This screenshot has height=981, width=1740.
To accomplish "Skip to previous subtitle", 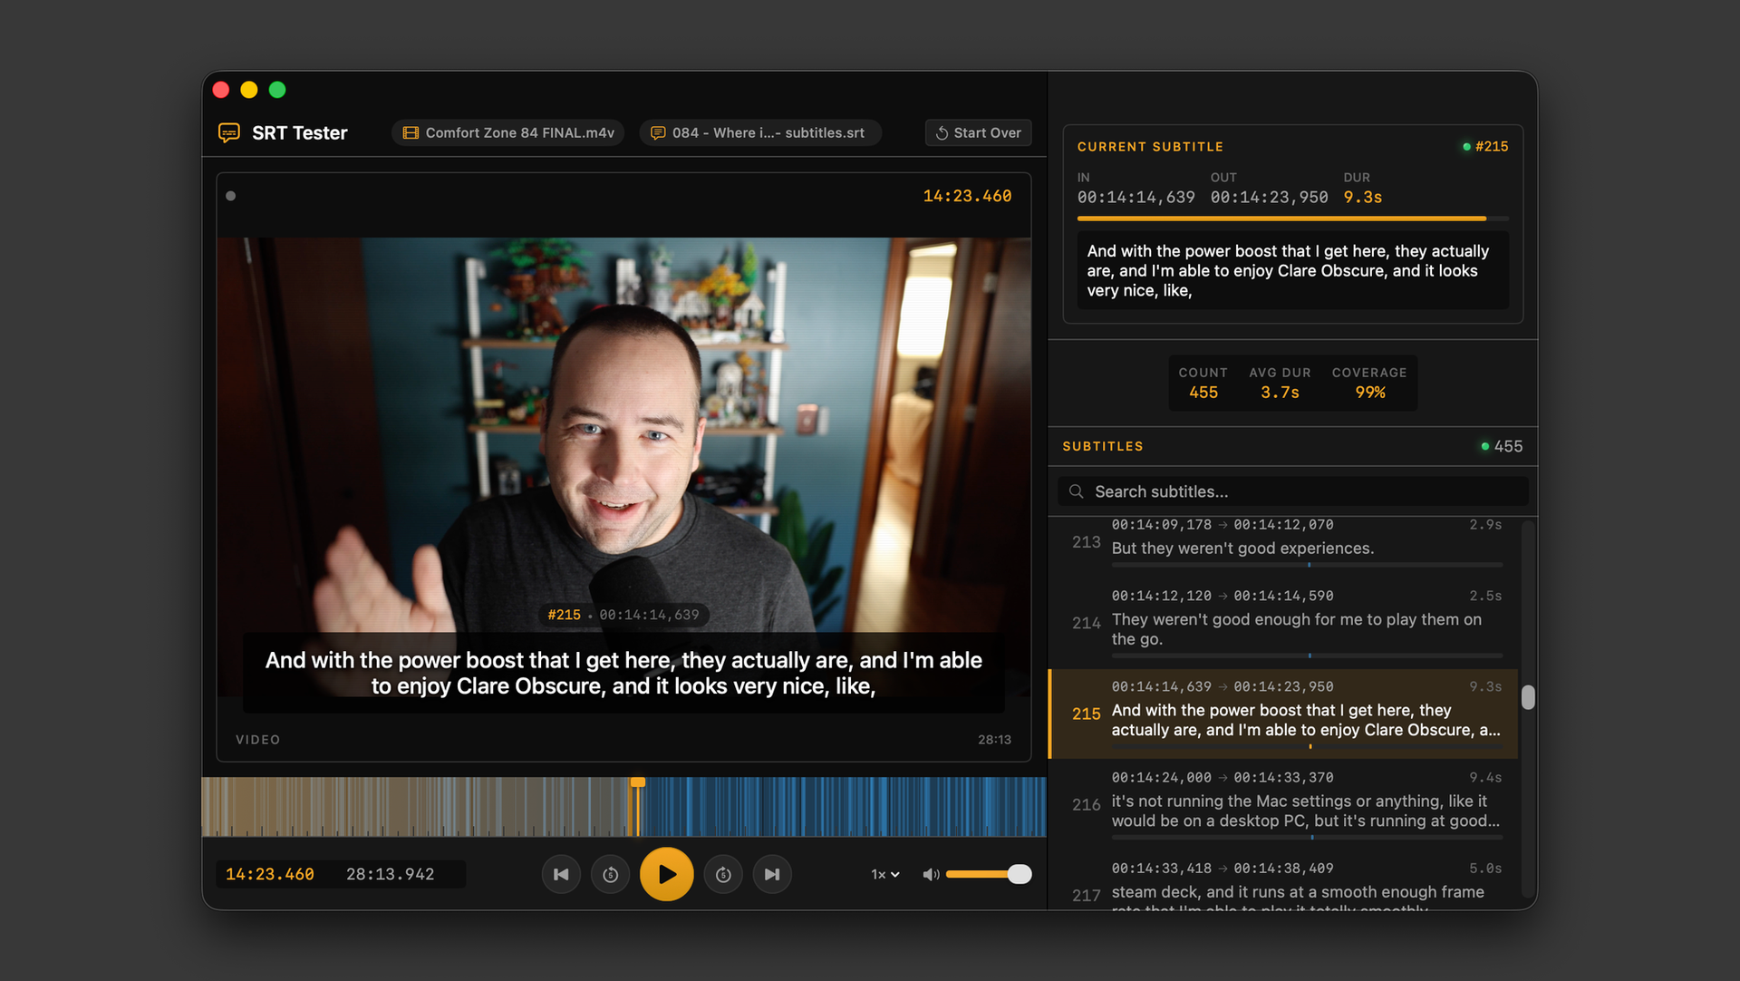I will [x=561, y=874].
